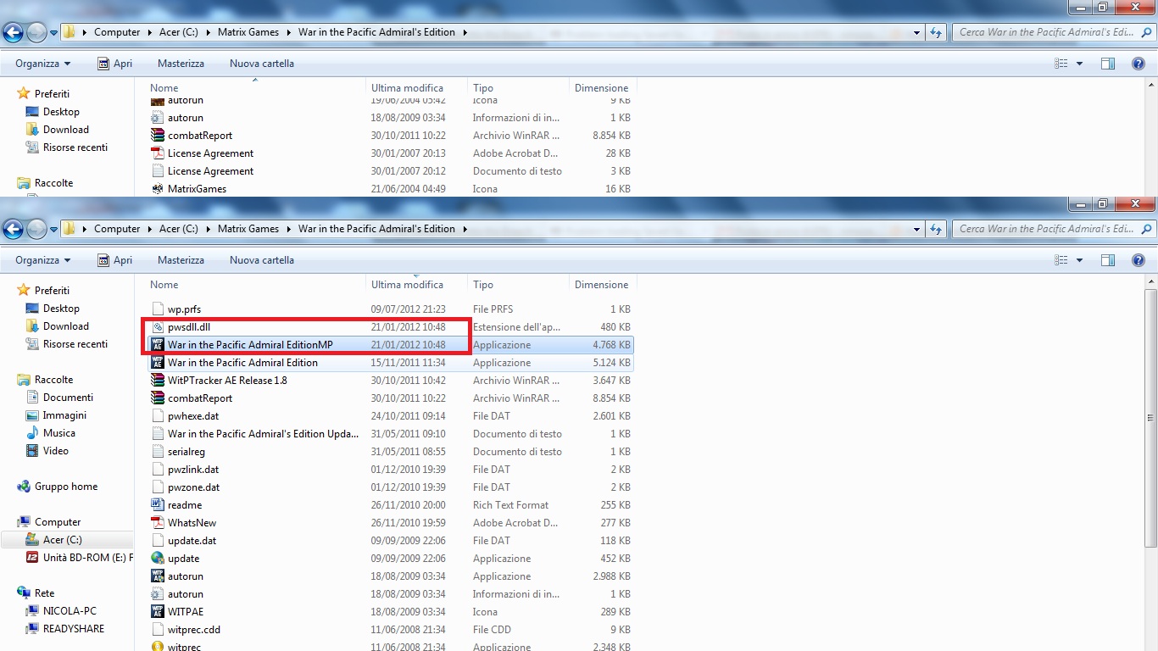Click Apri in the upper window's toolbar
Image resolution: width=1158 pixels, height=651 pixels.
click(x=114, y=64)
